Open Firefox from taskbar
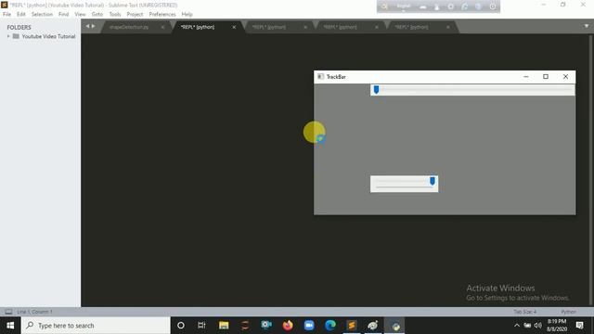Viewport: 594px width, 334px height. tap(288, 326)
